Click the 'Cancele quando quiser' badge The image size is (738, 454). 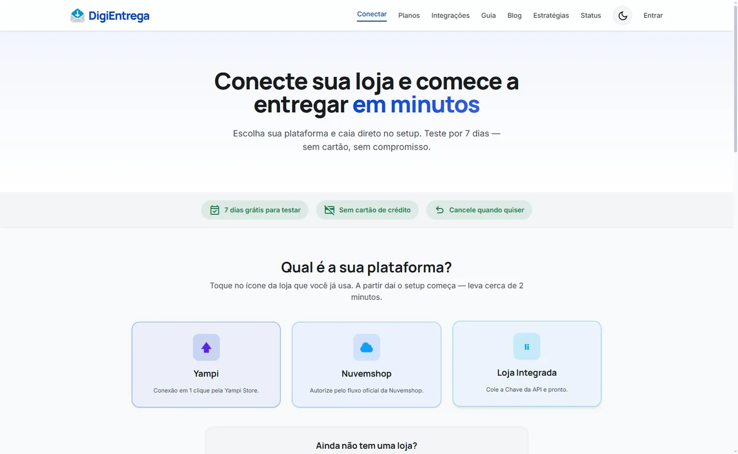(x=479, y=210)
